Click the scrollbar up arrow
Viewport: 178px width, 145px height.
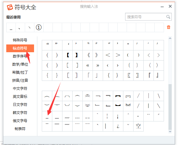point(170,38)
